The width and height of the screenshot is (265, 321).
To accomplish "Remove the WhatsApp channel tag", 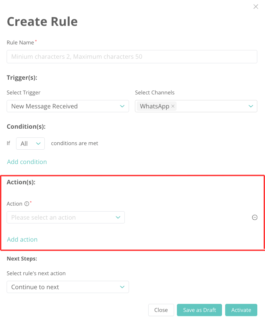I will (173, 106).
